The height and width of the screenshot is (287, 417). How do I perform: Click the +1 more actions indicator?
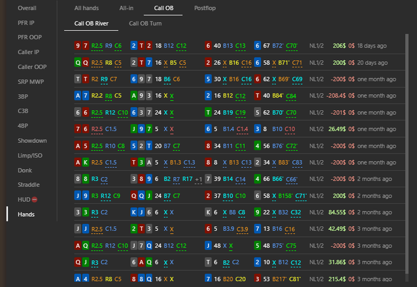point(198,180)
